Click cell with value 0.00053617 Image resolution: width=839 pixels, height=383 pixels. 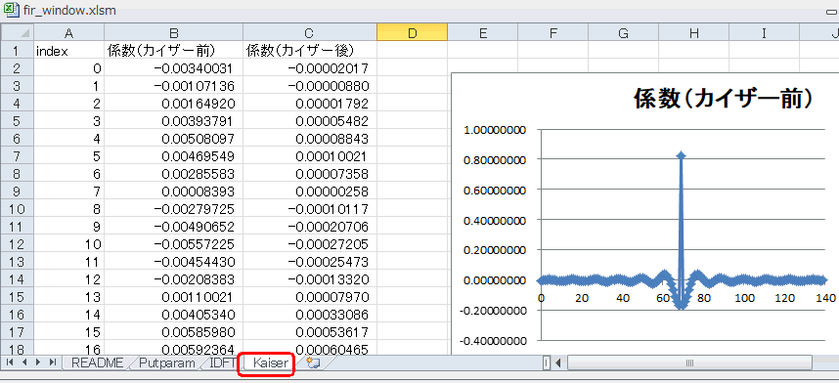[310, 332]
